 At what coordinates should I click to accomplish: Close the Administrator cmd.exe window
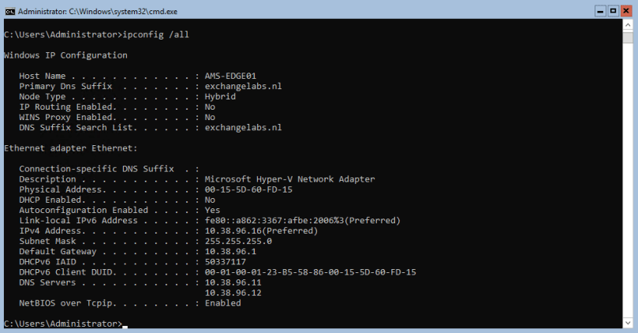click(x=626, y=12)
